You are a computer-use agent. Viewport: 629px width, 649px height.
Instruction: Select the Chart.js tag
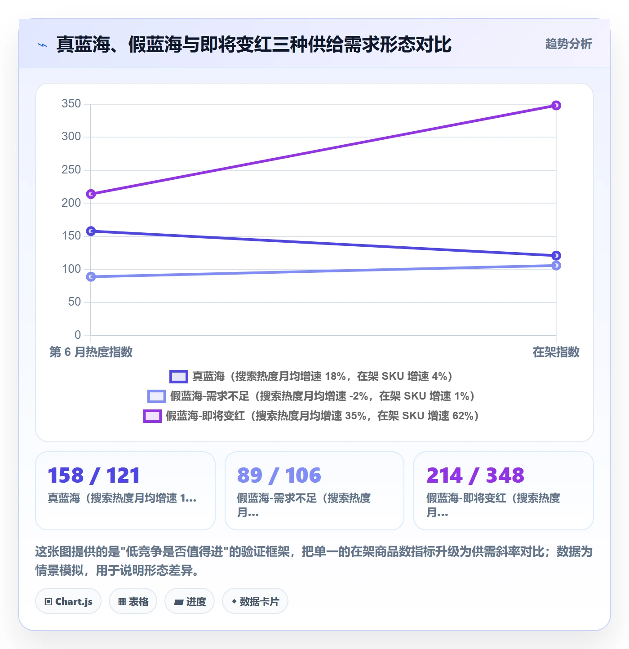click(x=68, y=601)
